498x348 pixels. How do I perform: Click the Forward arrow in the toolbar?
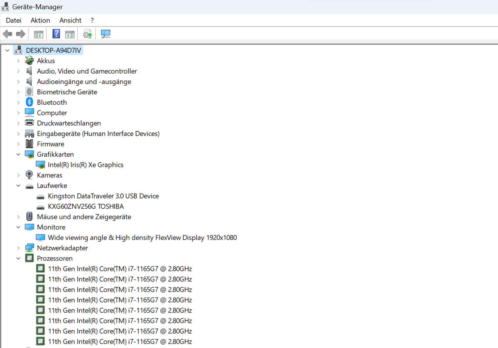point(20,34)
